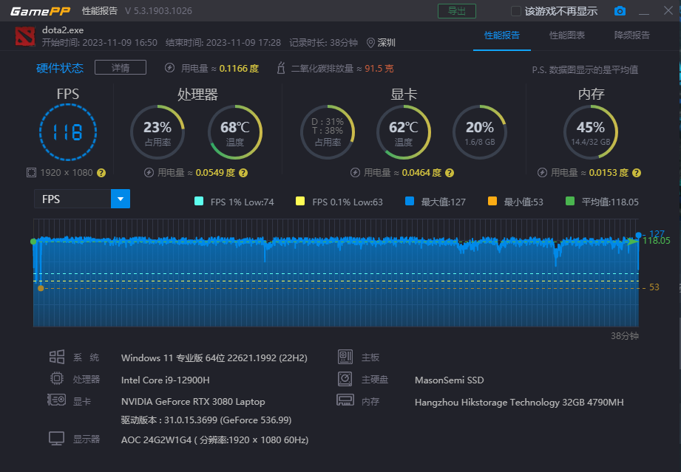
Task: Switch to the 降频报告 tab
Action: pyautogui.click(x=632, y=35)
